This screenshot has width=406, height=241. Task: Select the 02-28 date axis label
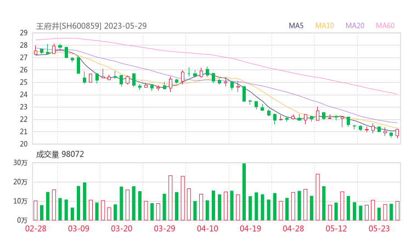click(36, 229)
